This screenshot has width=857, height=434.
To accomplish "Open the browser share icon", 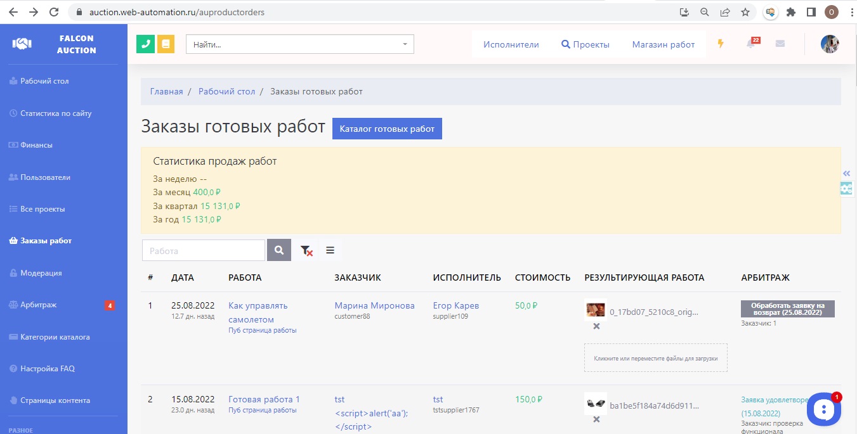I will [x=724, y=12].
